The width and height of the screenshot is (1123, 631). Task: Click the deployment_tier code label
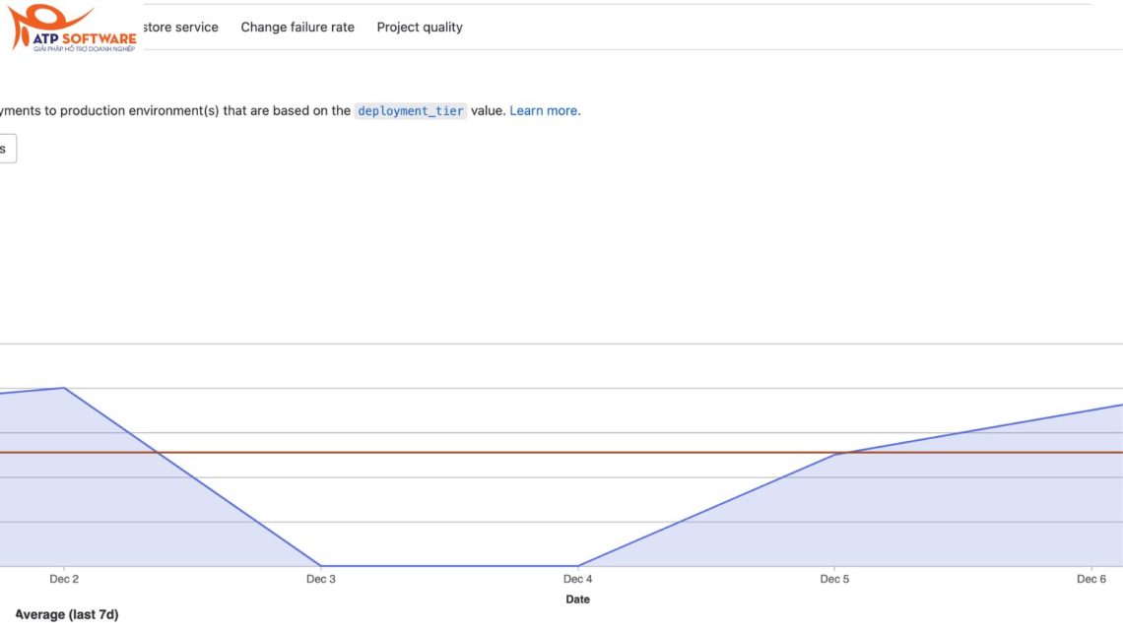coord(411,111)
